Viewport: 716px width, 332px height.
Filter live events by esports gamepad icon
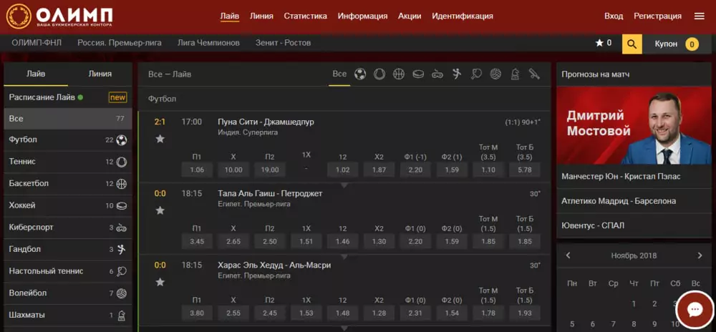coord(437,74)
